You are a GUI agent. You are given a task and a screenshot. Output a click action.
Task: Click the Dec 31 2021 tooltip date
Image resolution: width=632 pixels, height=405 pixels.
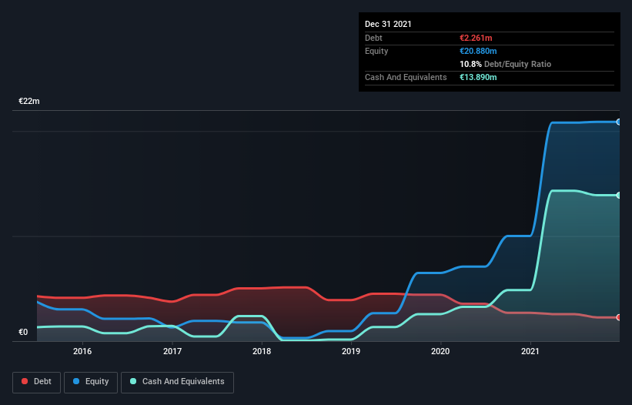point(388,24)
